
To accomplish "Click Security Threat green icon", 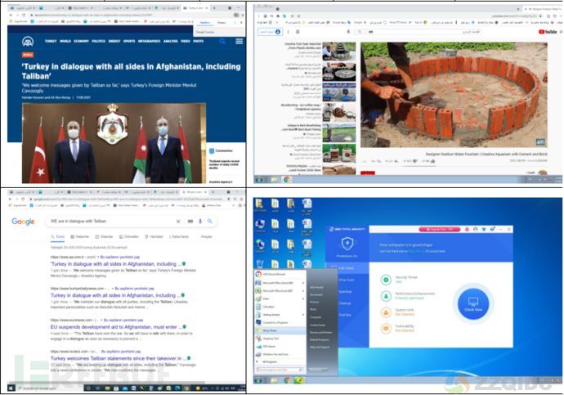I will click(386, 280).
